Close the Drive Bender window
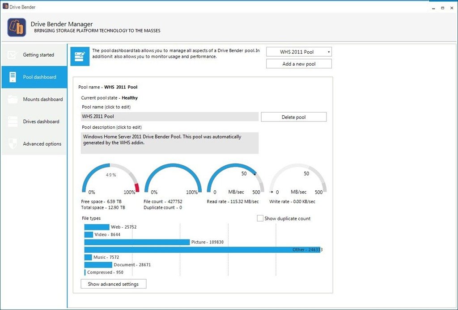458x310 pixels. click(452, 8)
